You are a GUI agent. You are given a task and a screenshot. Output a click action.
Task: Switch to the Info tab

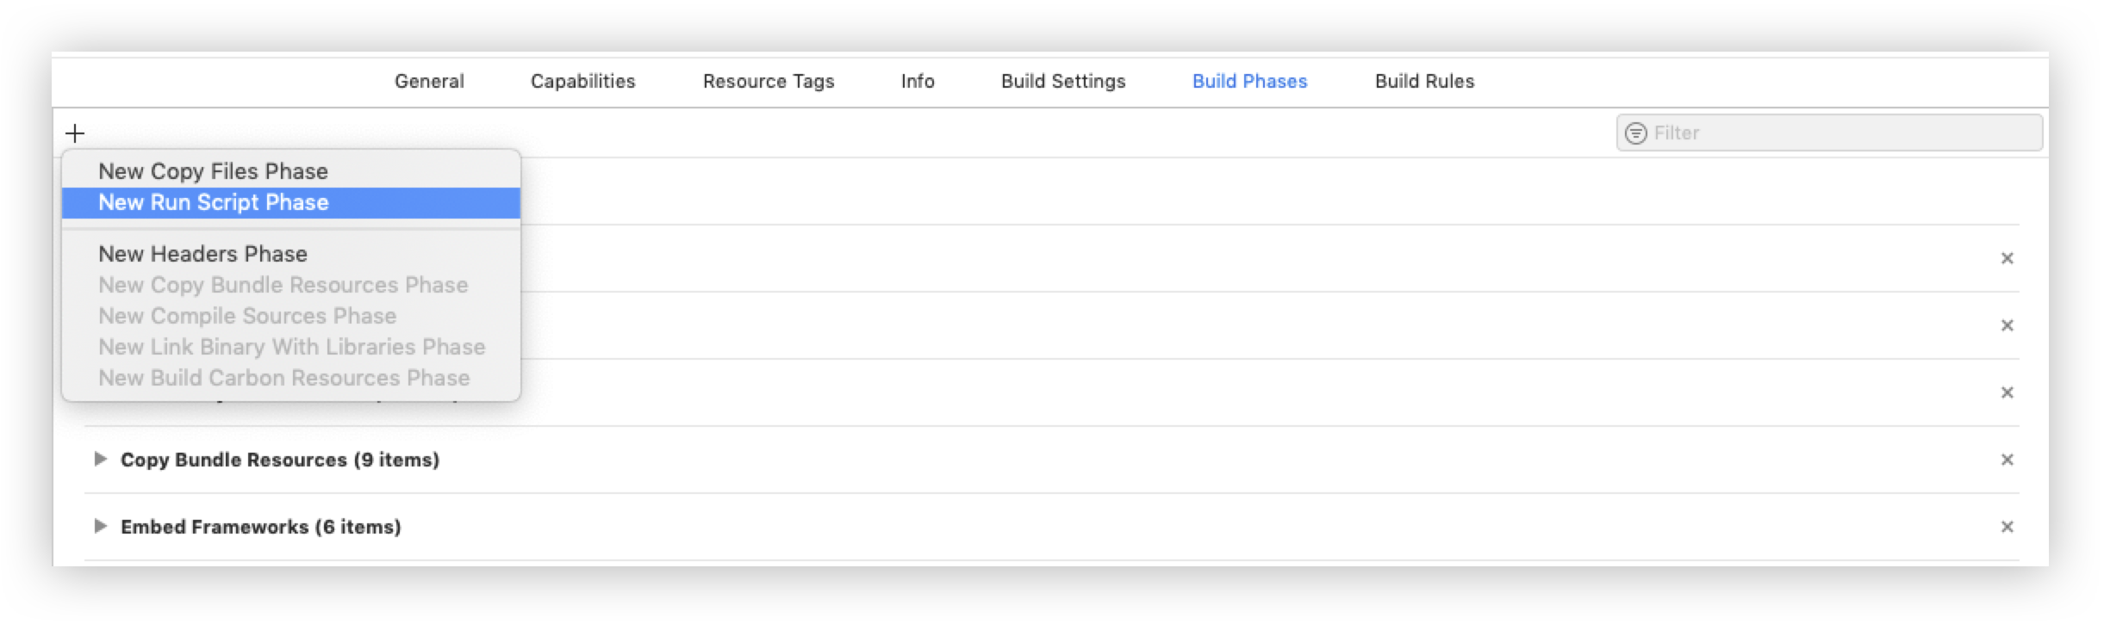918,81
